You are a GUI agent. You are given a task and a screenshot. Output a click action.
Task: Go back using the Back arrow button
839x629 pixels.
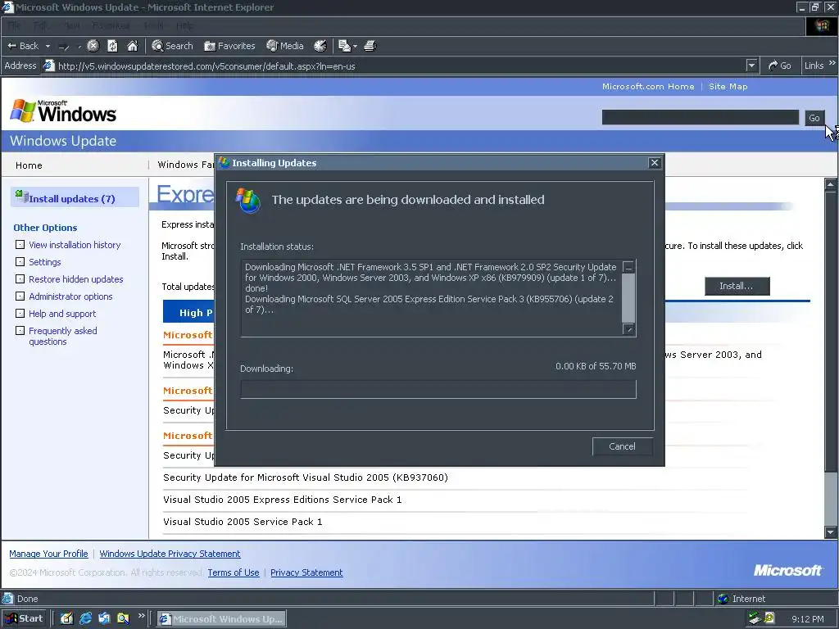pos(22,46)
